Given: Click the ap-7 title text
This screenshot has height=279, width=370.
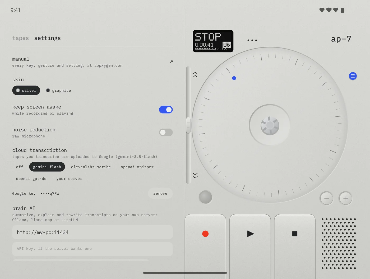Looking at the screenshot, I should point(341,39).
